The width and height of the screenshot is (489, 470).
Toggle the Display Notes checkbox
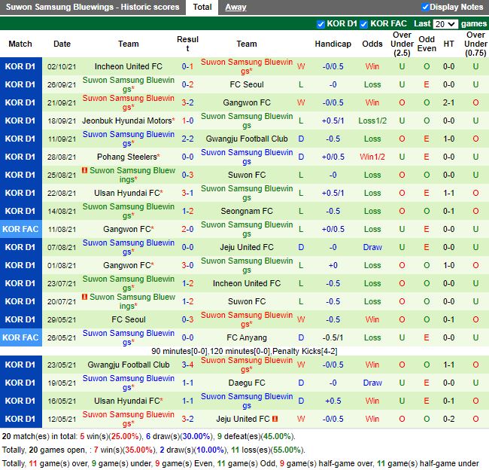tap(425, 8)
